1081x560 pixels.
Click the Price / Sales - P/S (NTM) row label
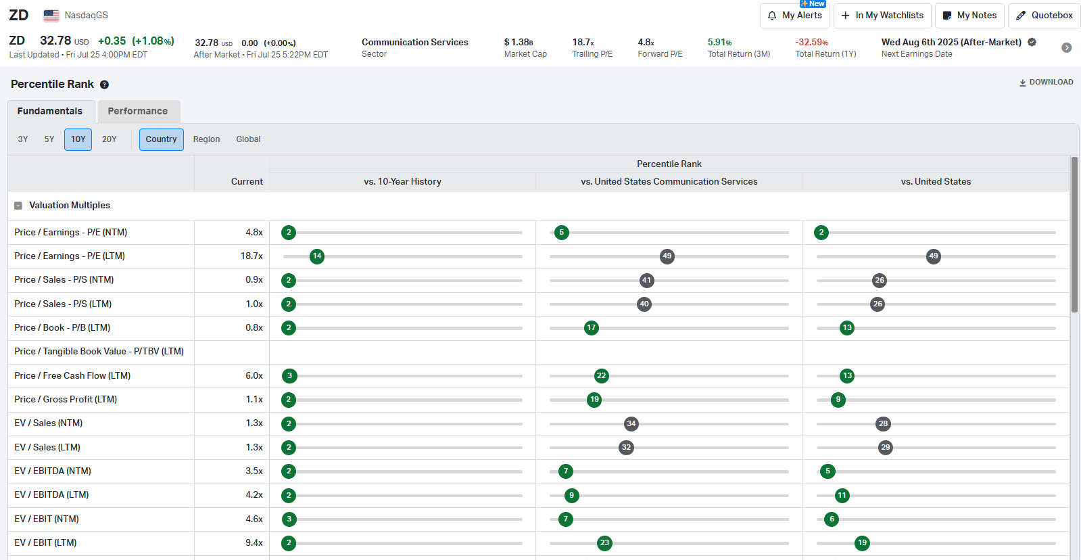click(64, 280)
